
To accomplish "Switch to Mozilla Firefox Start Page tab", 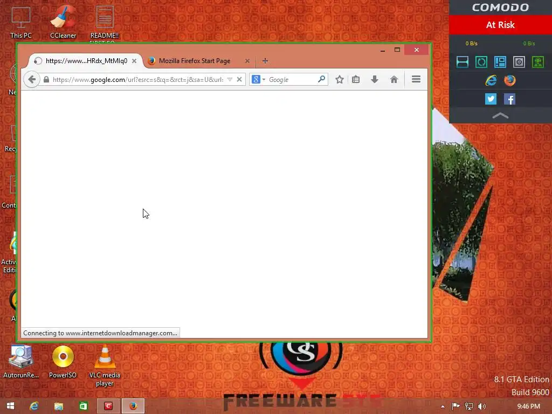I will 199,61.
